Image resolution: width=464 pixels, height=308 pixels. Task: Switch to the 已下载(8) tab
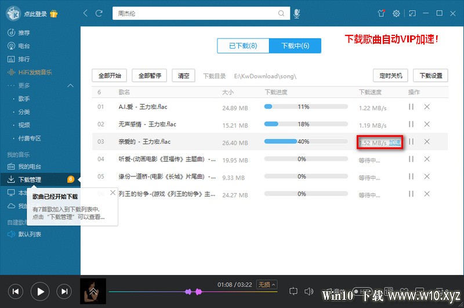243,46
